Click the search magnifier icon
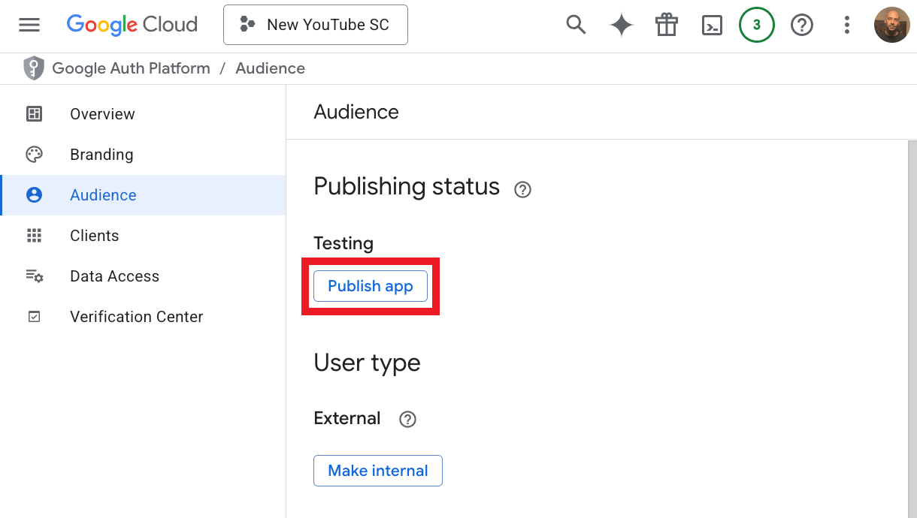 coord(576,25)
